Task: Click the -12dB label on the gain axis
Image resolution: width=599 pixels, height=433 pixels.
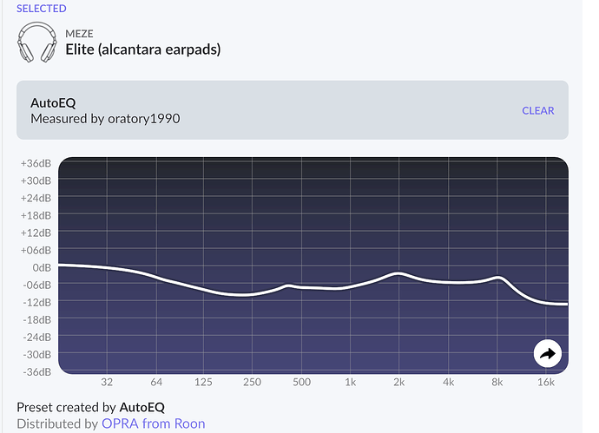Action: point(37,302)
